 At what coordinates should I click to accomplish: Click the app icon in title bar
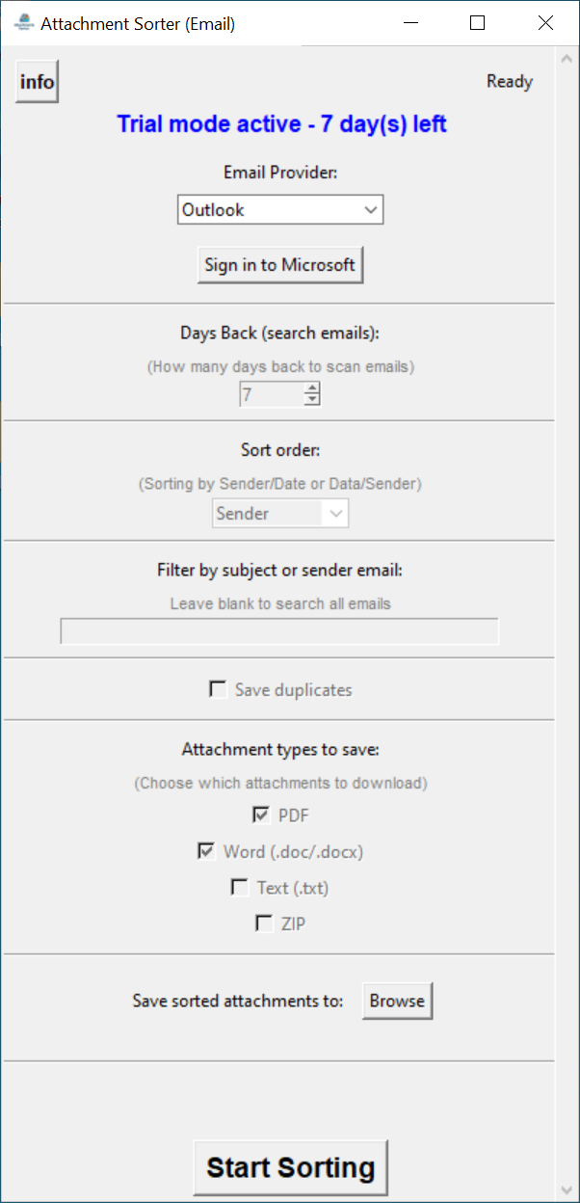click(25, 23)
